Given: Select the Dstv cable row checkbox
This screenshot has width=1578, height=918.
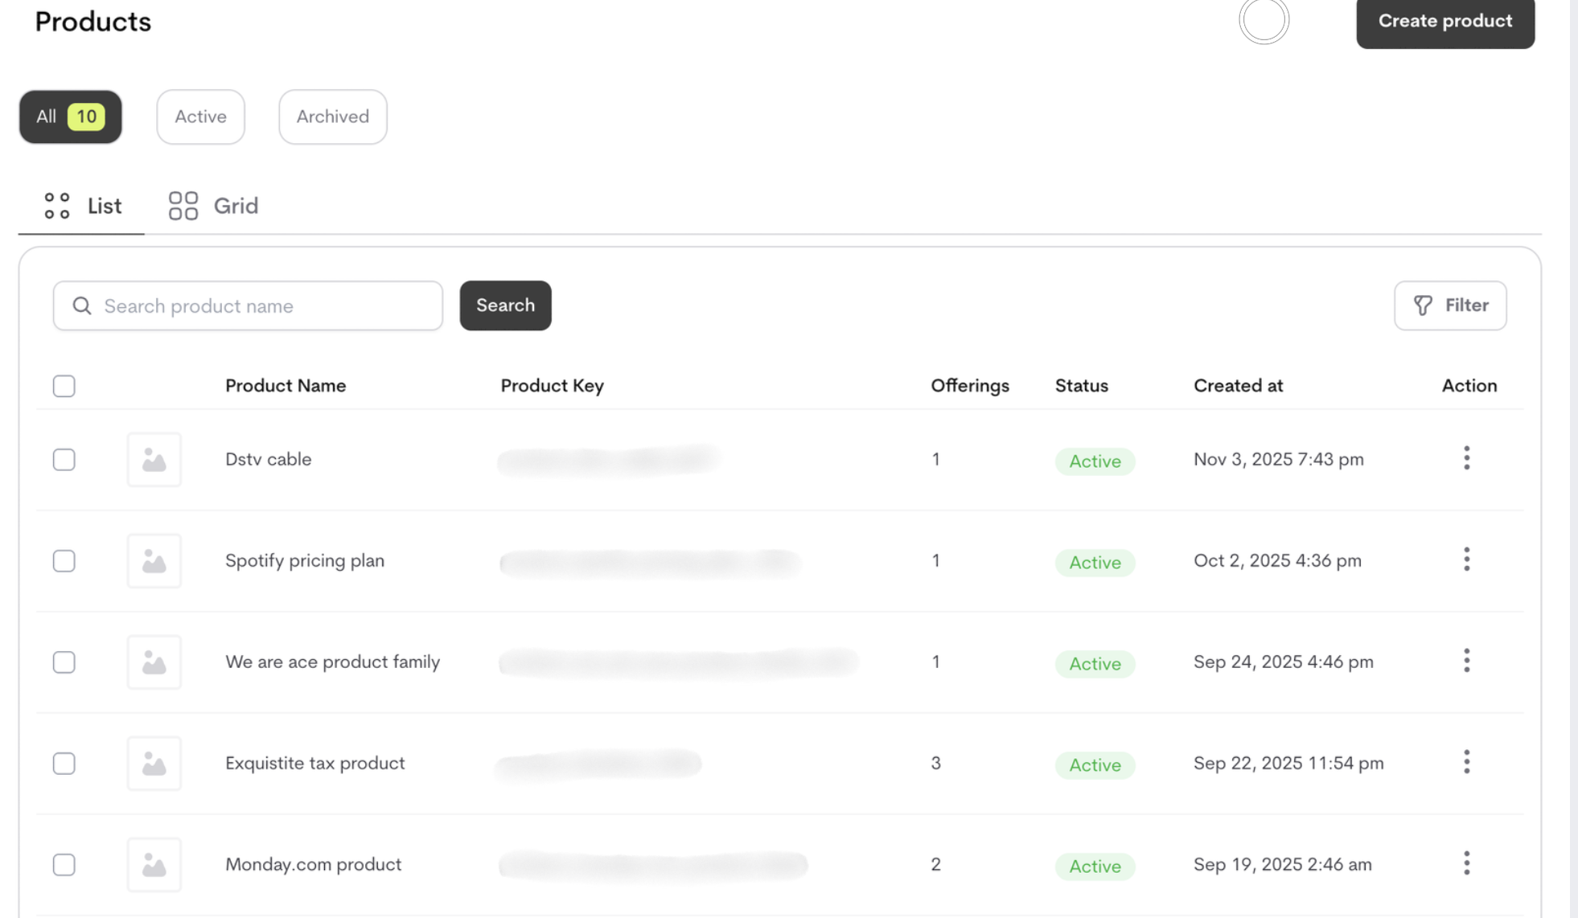Looking at the screenshot, I should [x=64, y=459].
